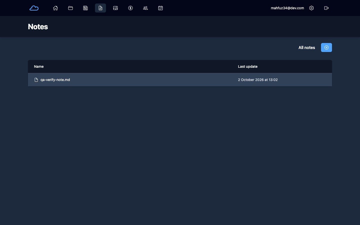Click the cloud logo icon
Image resolution: width=360 pixels, height=225 pixels.
[34, 8]
